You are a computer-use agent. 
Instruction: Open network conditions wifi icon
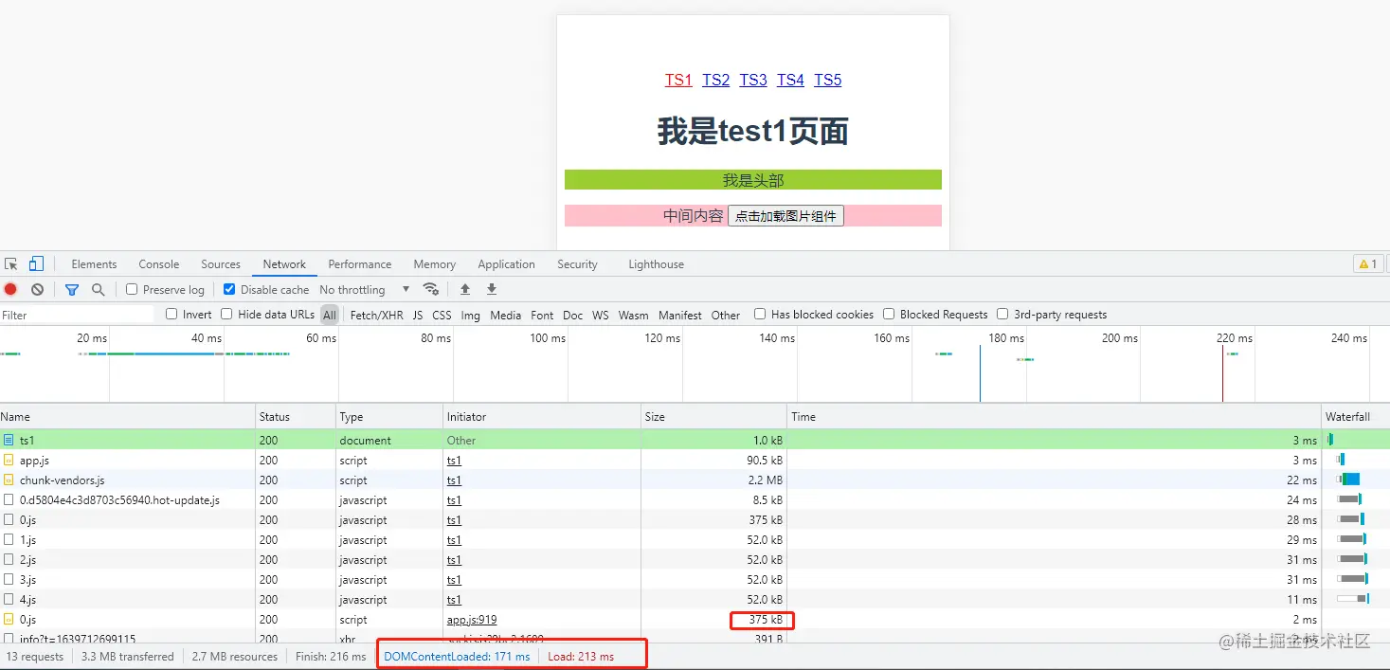(x=430, y=289)
